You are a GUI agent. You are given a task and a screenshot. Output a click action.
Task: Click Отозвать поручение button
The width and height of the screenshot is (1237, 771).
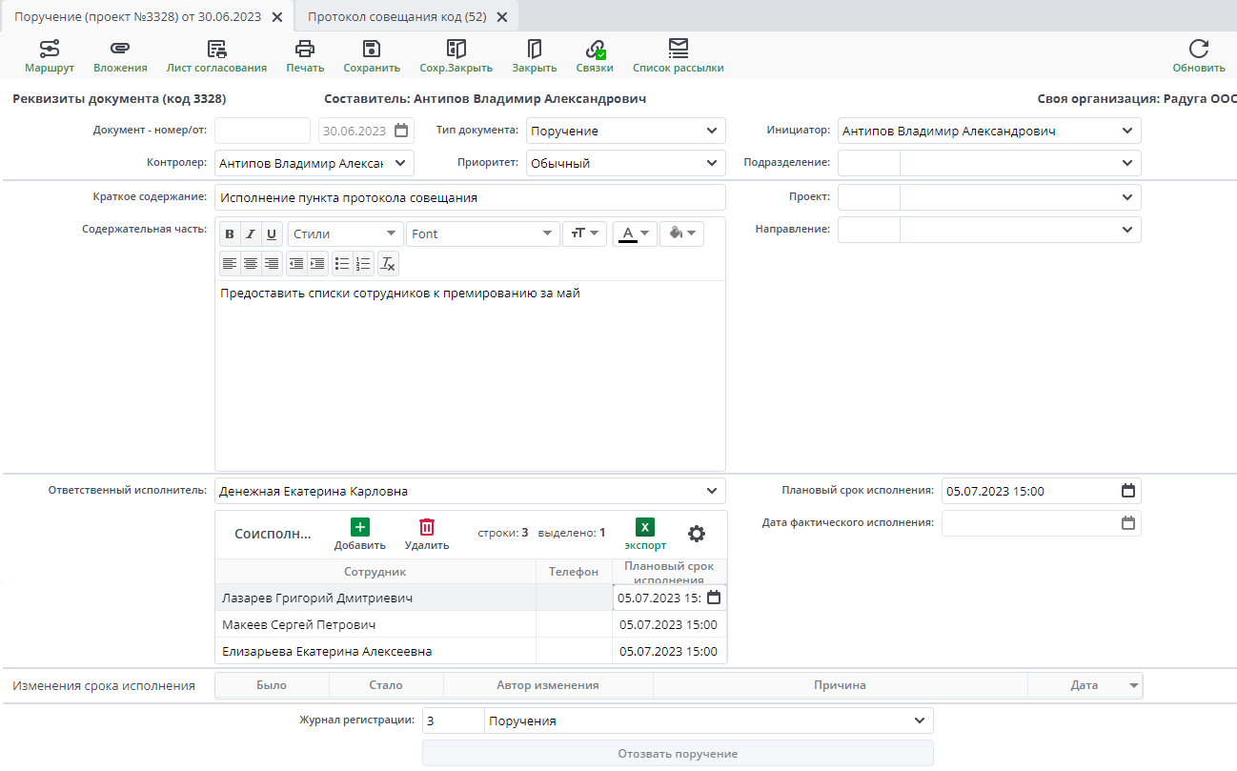[678, 754]
